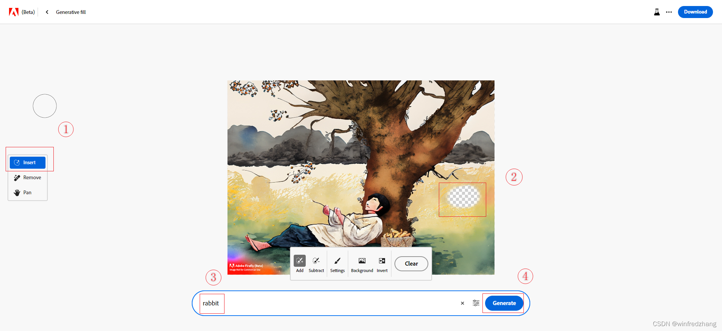This screenshot has height=331, width=722.
Task: Select the Pan hand tool
Action: (x=27, y=193)
